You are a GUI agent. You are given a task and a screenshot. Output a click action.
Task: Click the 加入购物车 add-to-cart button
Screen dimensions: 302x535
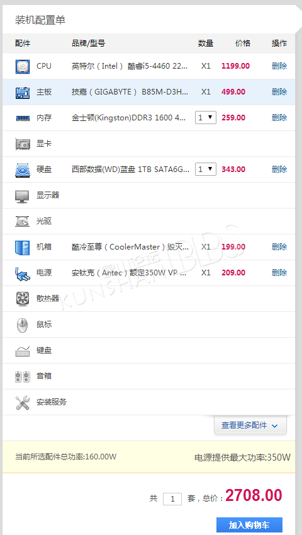[250, 525]
